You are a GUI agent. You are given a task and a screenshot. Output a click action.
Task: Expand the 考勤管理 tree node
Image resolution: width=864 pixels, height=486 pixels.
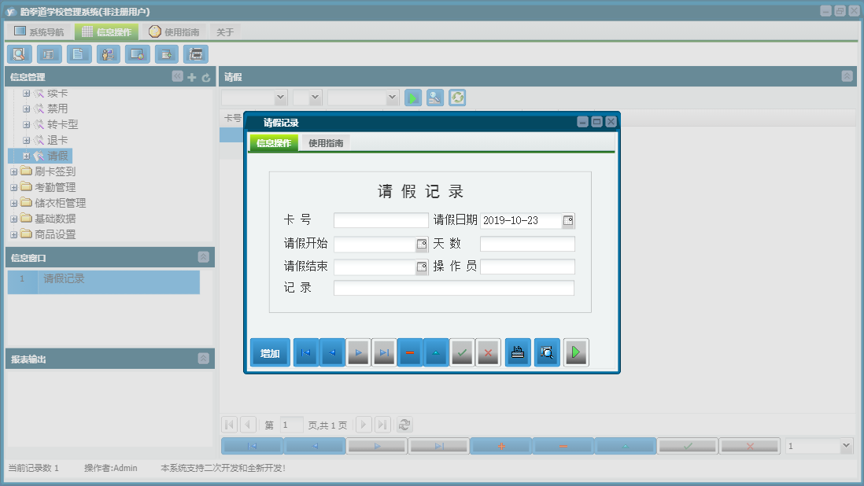coord(13,186)
